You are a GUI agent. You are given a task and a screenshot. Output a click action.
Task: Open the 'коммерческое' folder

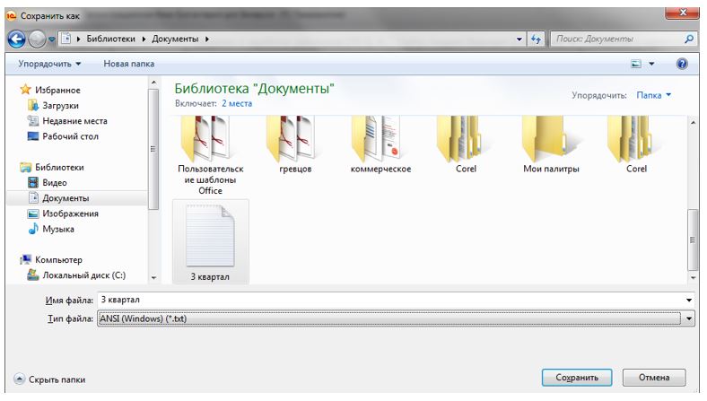pos(380,144)
